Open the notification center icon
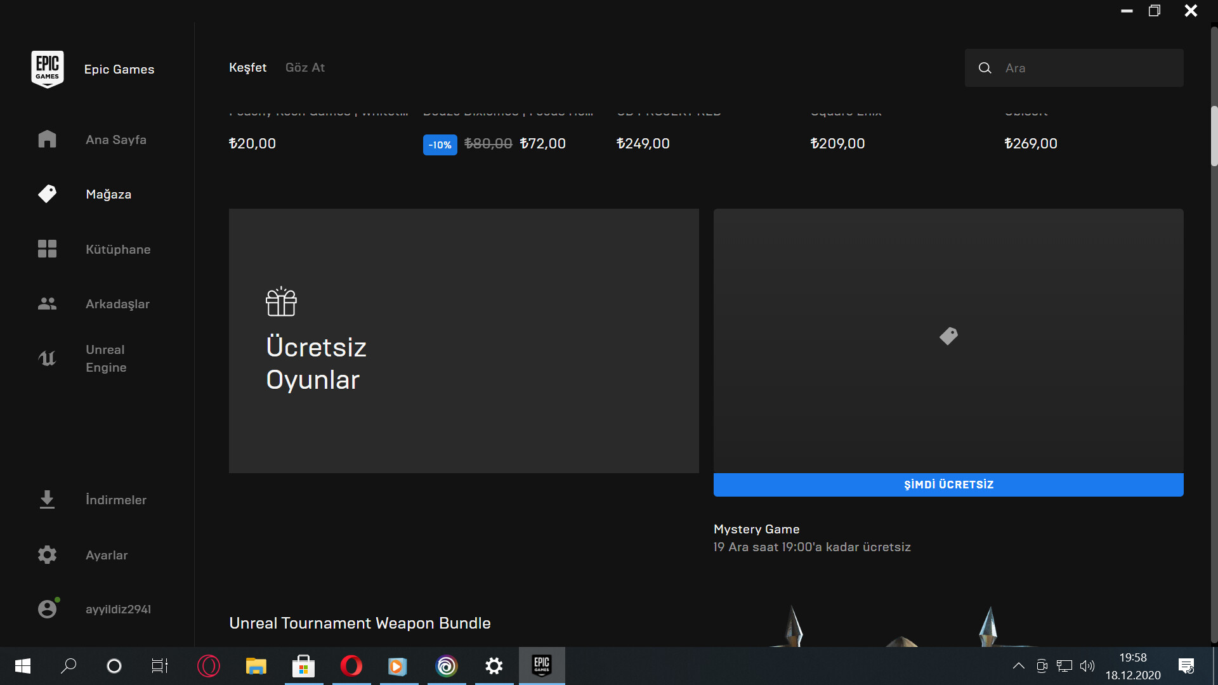1218x685 pixels. (1186, 666)
